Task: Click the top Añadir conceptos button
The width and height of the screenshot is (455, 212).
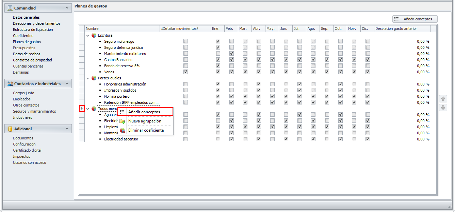Action: (415, 19)
